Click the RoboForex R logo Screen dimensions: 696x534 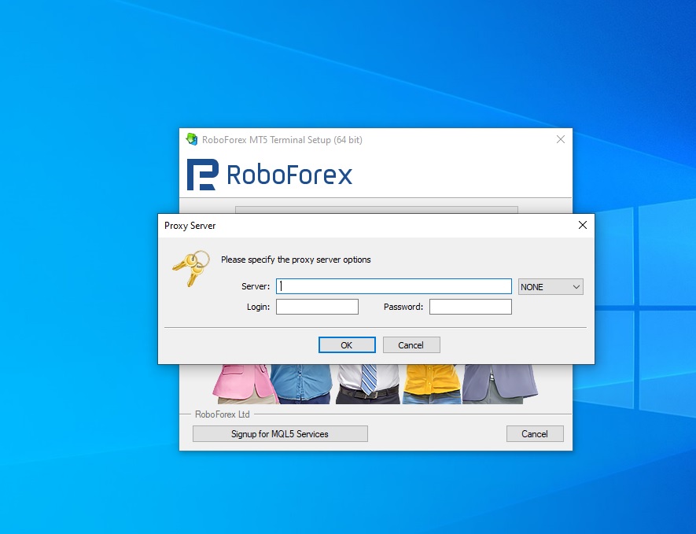coord(203,175)
